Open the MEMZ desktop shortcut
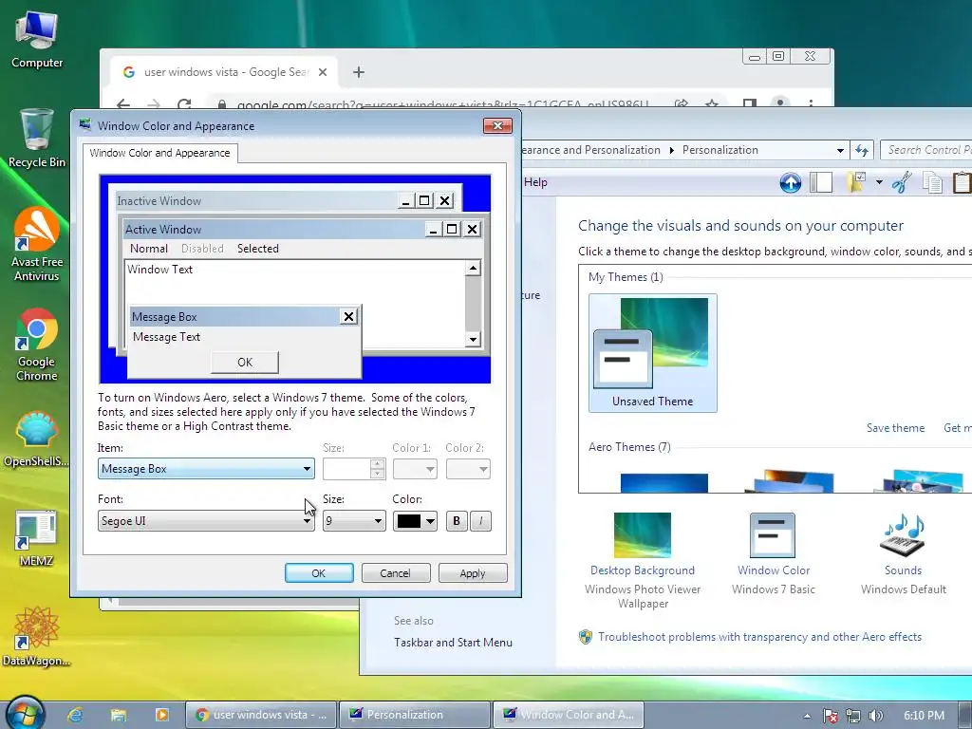Viewport: 972px width, 729px height. click(37, 538)
